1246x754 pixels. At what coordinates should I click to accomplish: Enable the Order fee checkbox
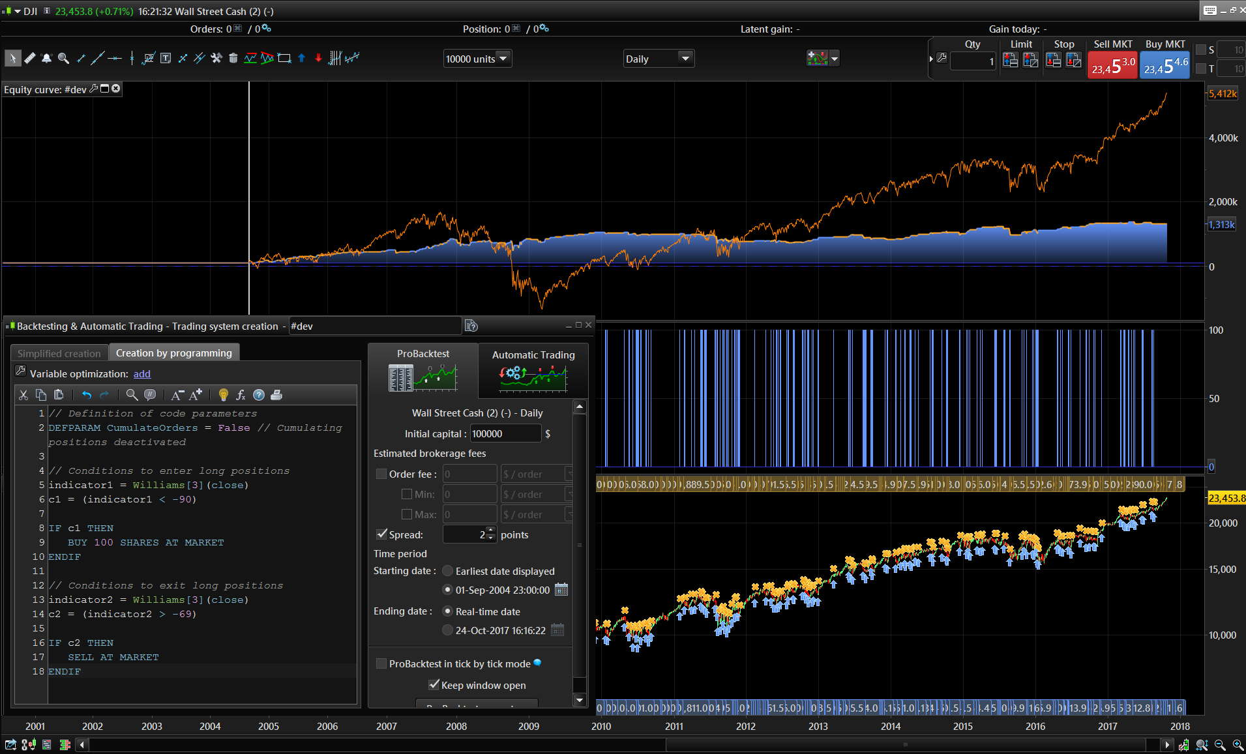coord(381,474)
